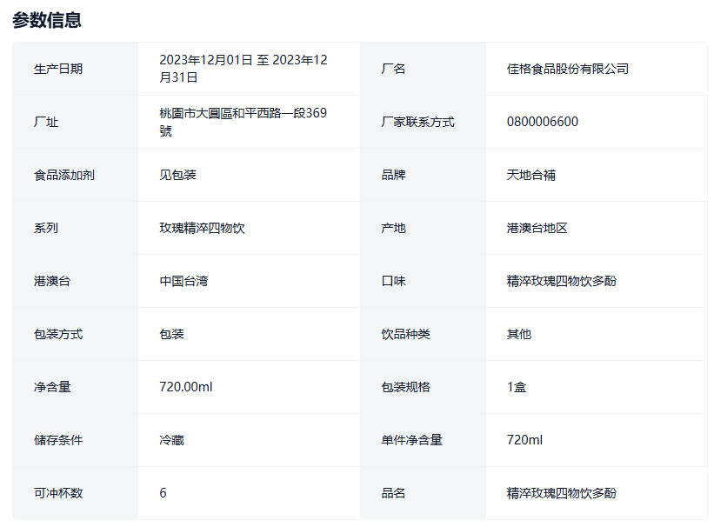Viewport: 714px width, 527px height.
Task: Click the product name value in 品名 row
Action: coord(561,493)
